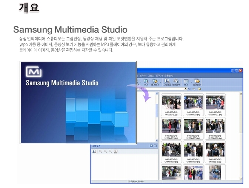The image size is (249, 188).
Task: Select thumbnail Untitled-13.jpg
Action: 171,128
